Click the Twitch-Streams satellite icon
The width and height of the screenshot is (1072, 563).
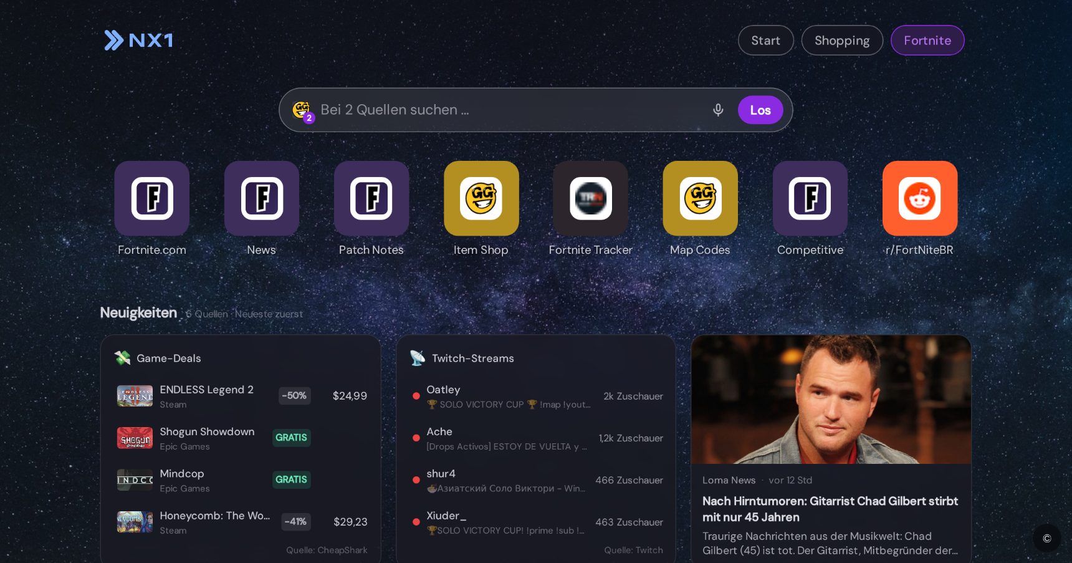418,358
